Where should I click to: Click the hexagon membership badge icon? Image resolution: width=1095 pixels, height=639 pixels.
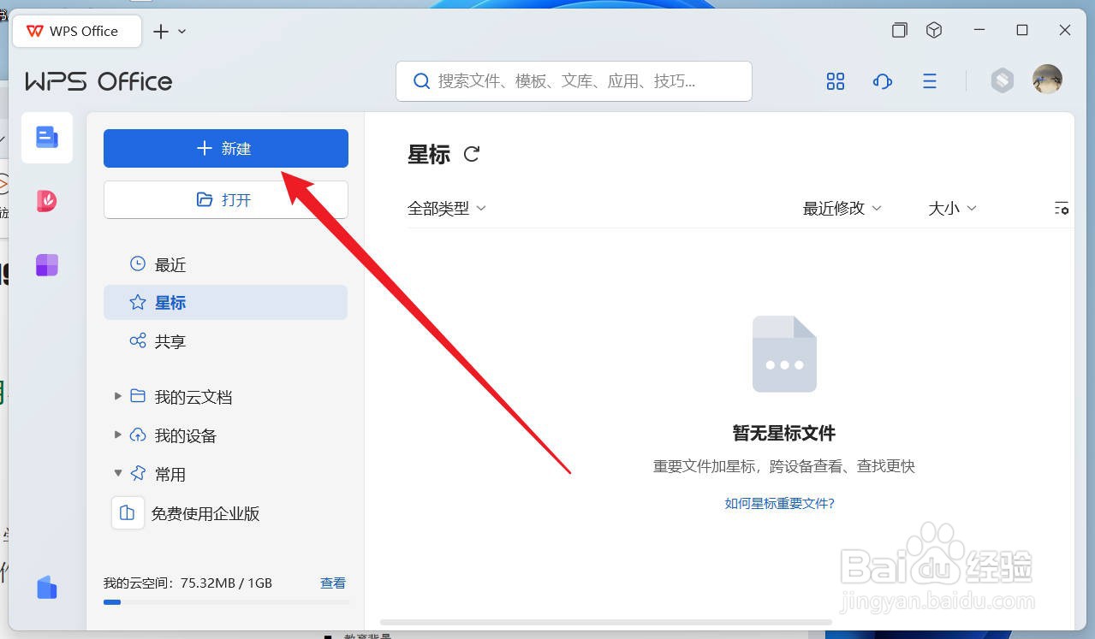[x=1003, y=80]
